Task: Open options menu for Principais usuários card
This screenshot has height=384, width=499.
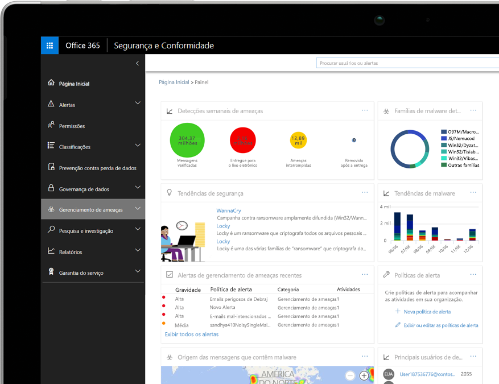Action: tap(473, 356)
